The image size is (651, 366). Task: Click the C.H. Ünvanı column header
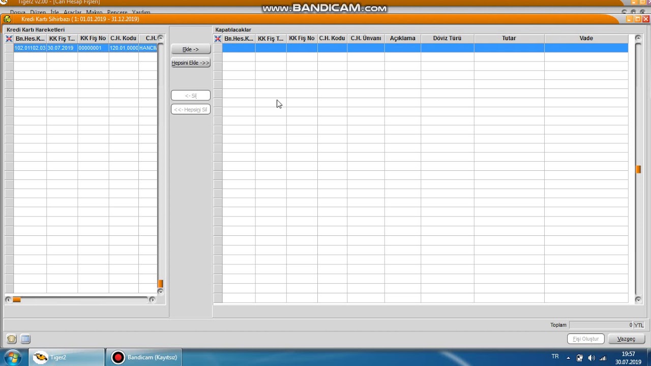366,39
